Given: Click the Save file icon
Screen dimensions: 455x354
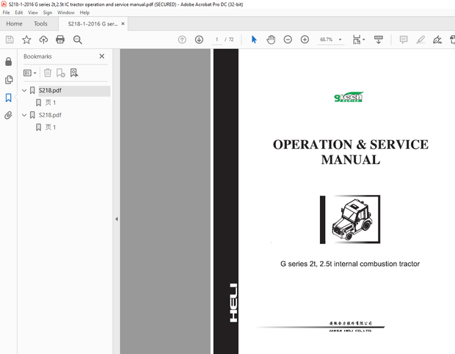Looking at the screenshot, I should 10,40.
